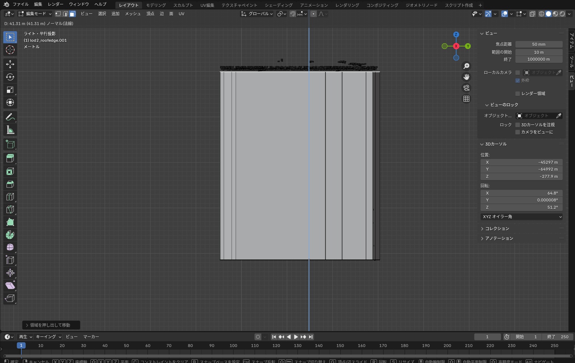This screenshot has height=363, width=575.
Task: Enable face select mode
Action: click(x=72, y=14)
